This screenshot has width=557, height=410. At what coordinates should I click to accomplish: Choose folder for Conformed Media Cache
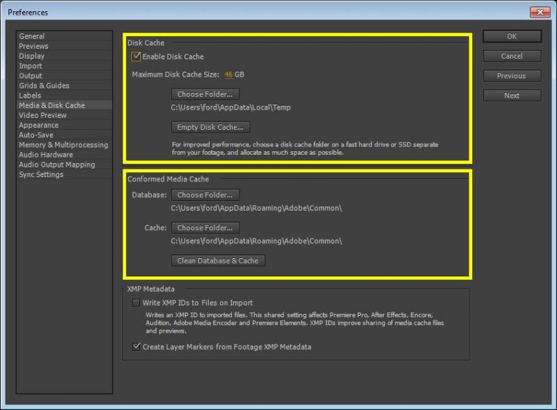point(205,228)
